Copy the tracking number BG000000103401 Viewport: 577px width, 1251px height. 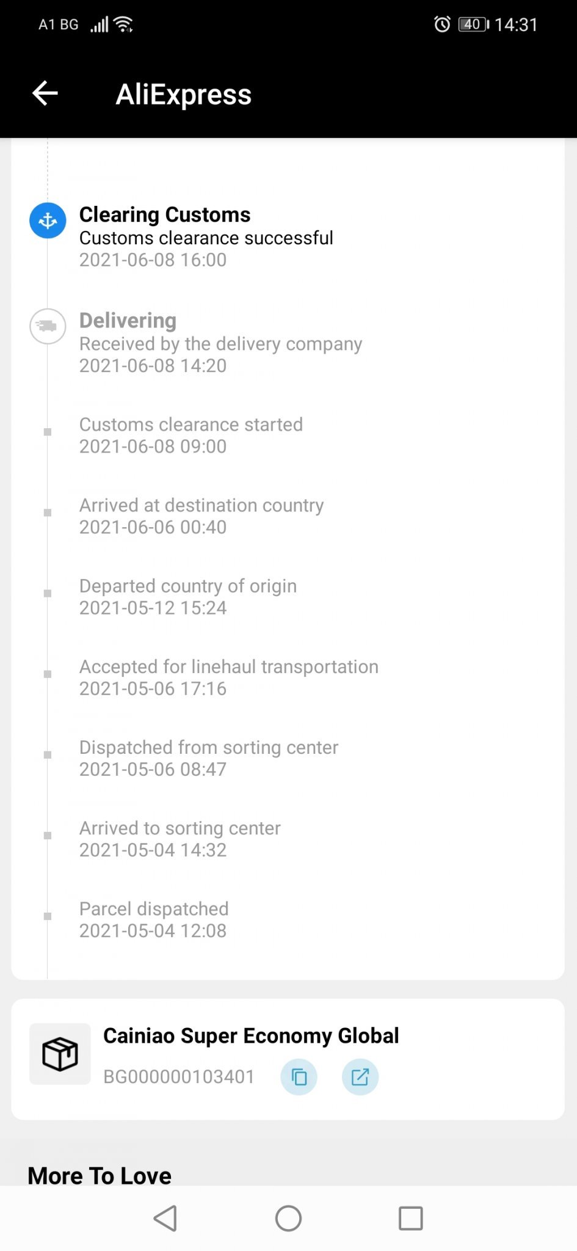pyautogui.click(x=299, y=1076)
